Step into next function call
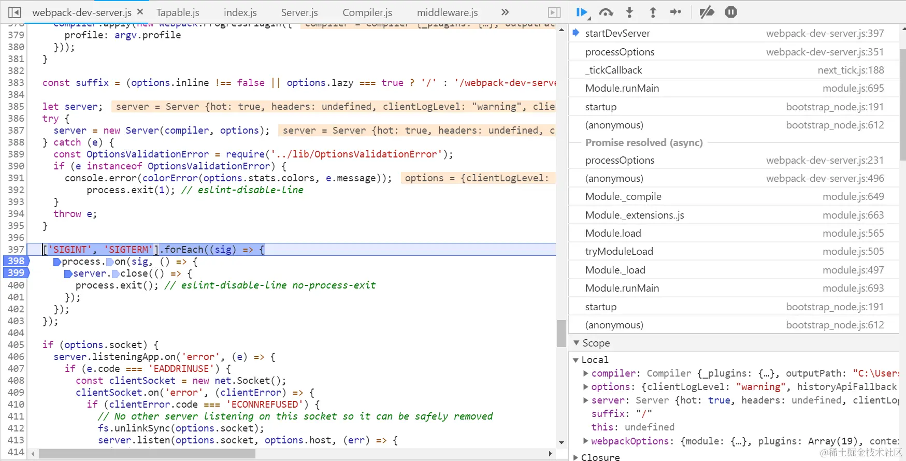Viewport: 906px width, 461px height. pyautogui.click(x=629, y=12)
